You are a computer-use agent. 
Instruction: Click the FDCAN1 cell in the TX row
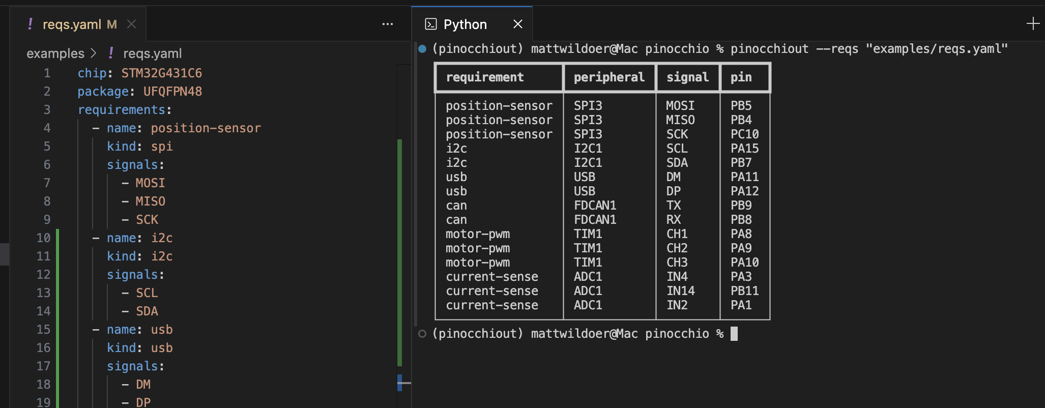[x=595, y=206]
